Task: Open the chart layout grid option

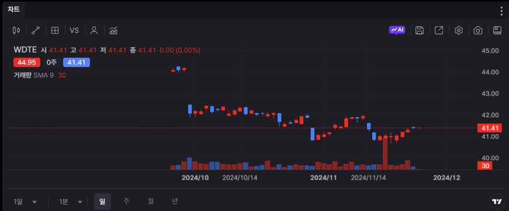Action: [55, 30]
